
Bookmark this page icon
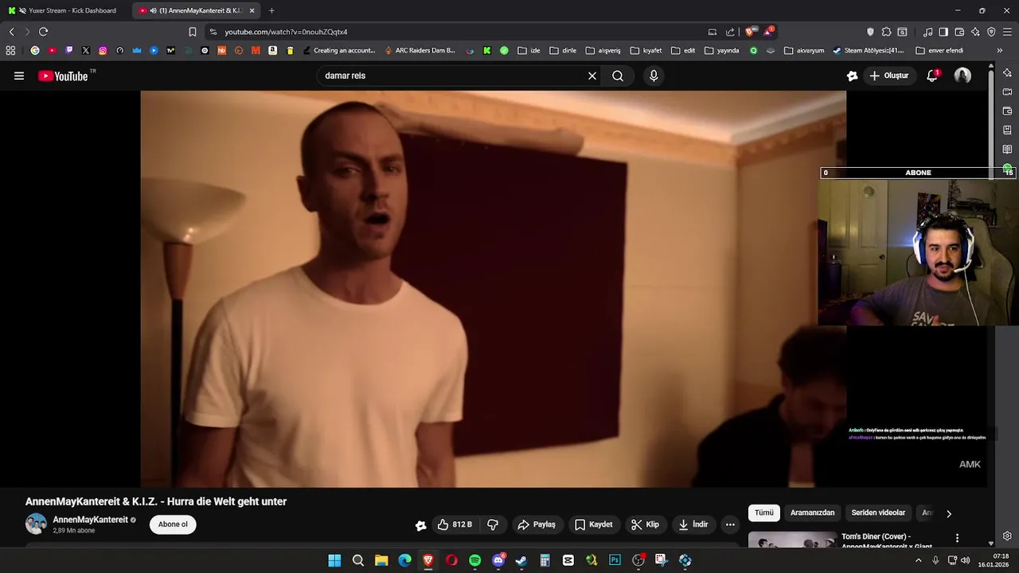pos(192,32)
